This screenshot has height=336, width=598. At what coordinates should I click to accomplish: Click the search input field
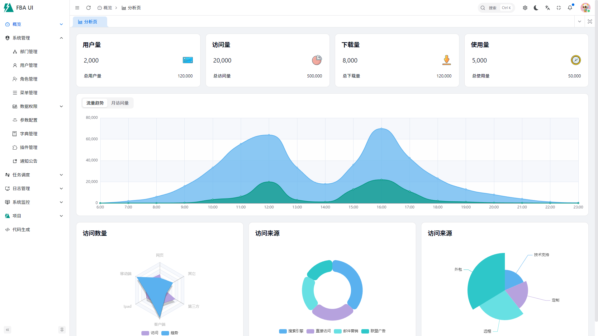[x=495, y=8]
